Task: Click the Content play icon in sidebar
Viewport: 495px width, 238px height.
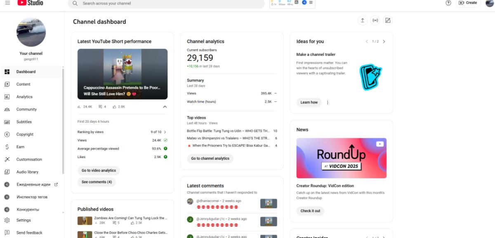Action: (x=7, y=84)
